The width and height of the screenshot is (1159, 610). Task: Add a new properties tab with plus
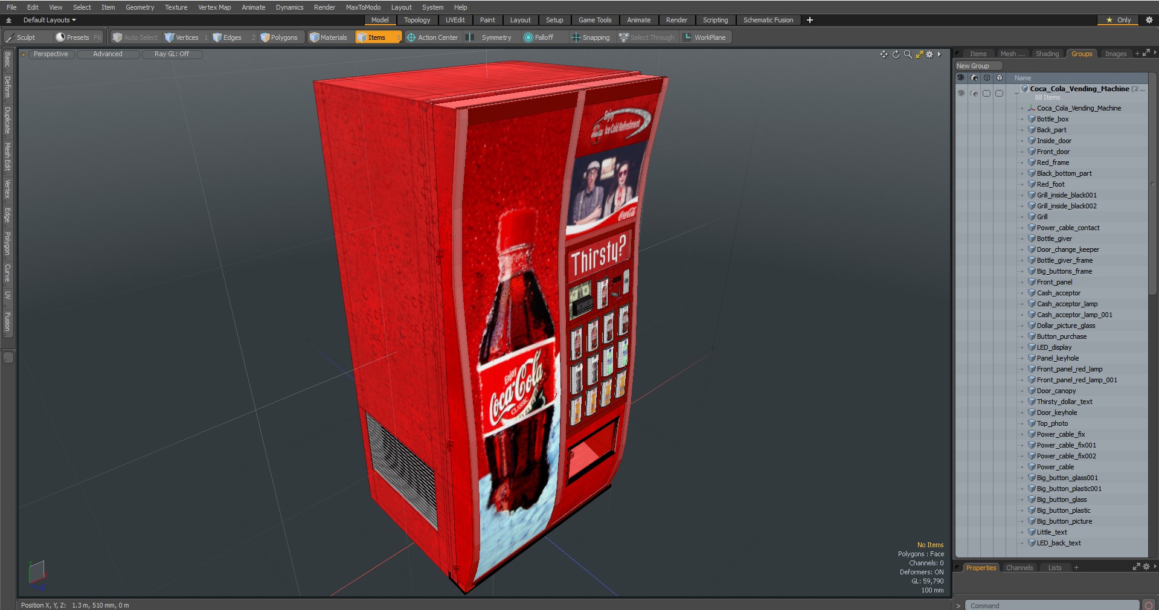click(x=1076, y=568)
